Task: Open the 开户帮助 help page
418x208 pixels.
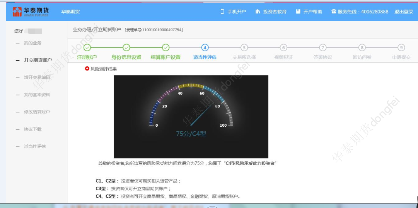Action: (x=309, y=12)
